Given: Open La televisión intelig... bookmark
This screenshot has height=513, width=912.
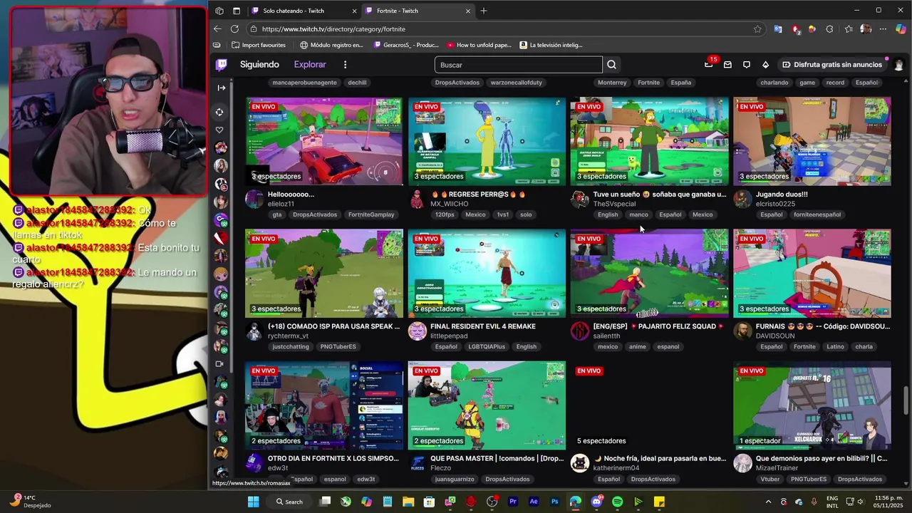Looking at the screenshot, I should pyautogui.click(x=551, y=45).
